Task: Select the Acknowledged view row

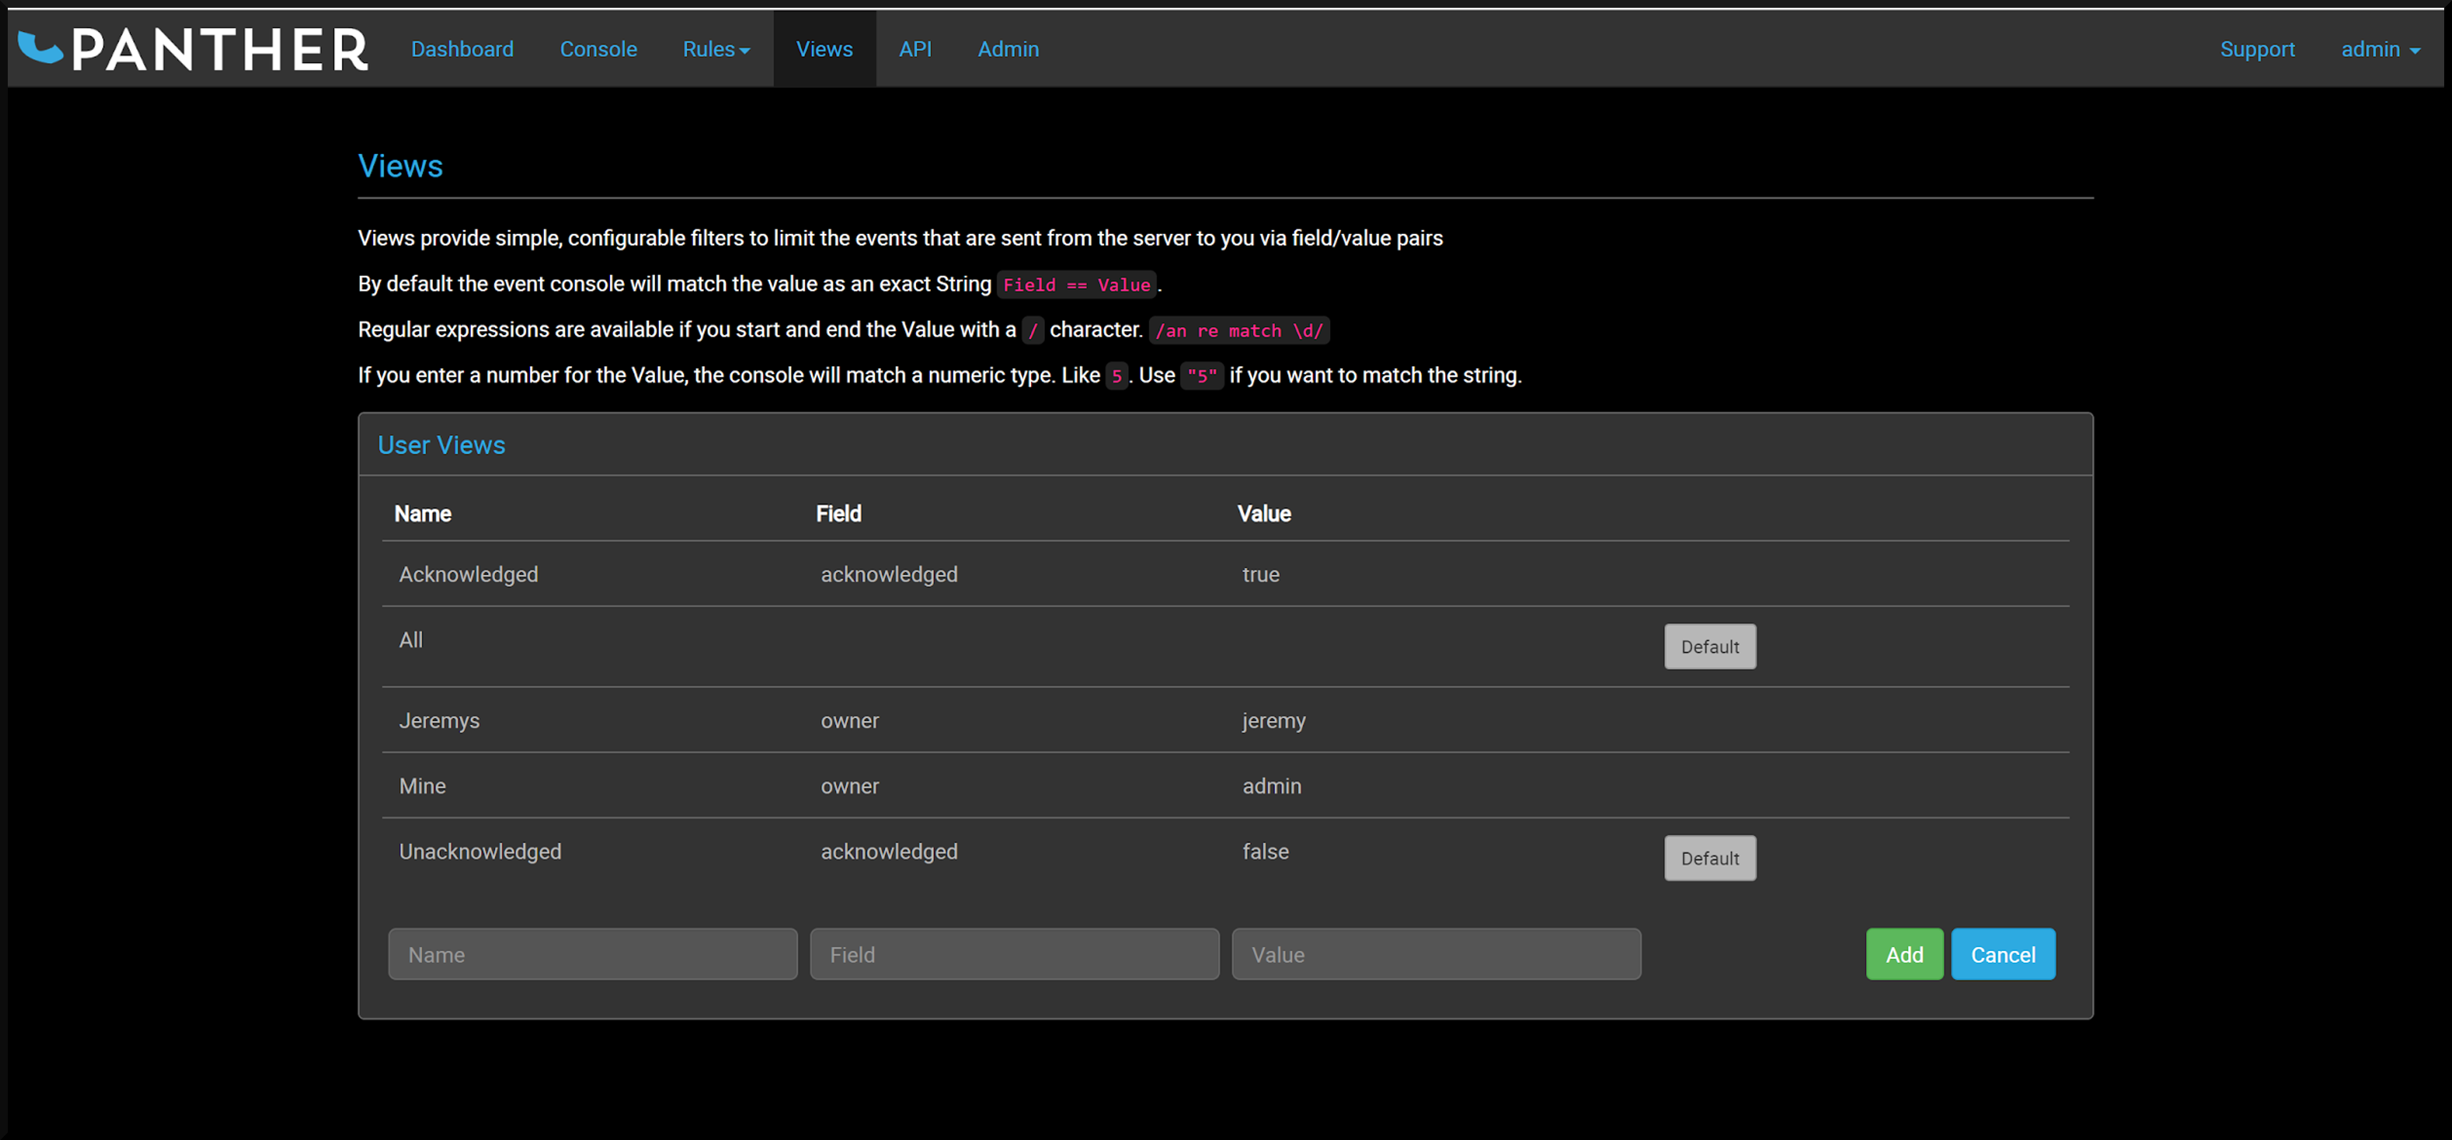Action: pyautogui.click(x=1225, y=574)
